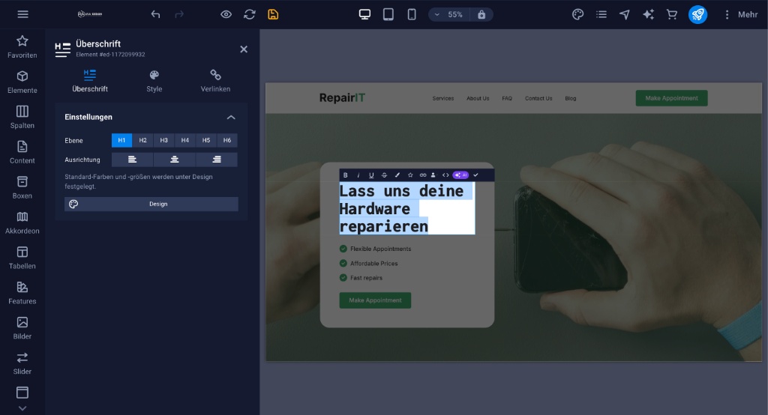Click the purple AI button in text toolbar
Image resolution: width=768 pixels, height=415 pixels.
click(460, 175)
